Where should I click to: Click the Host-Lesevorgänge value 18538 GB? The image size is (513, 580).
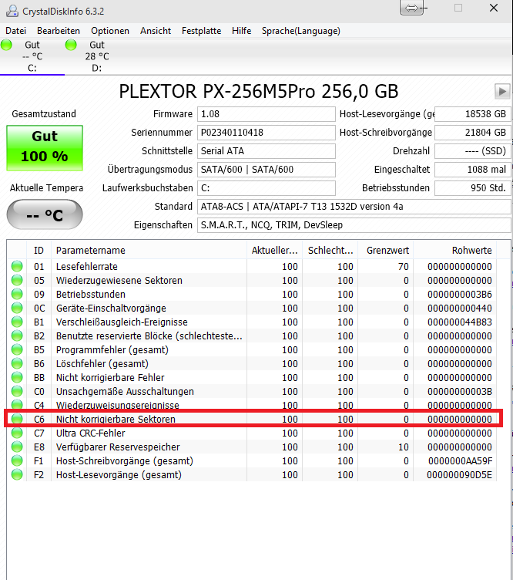tap(473, 114)
